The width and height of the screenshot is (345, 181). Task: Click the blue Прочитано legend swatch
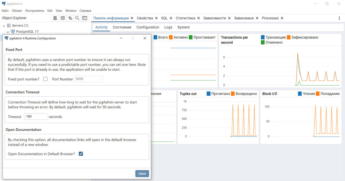click(x=209, y=94)
